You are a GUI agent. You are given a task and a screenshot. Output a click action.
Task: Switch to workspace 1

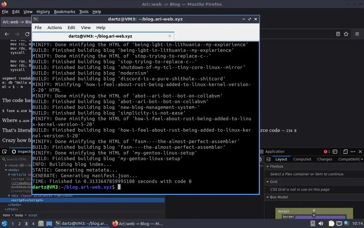pos(13,224)
